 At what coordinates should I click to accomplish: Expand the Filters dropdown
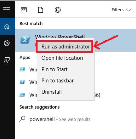pos(121,10)
